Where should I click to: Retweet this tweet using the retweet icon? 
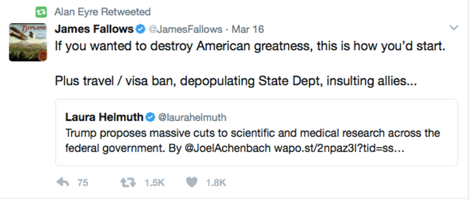[x=127, y=182]
